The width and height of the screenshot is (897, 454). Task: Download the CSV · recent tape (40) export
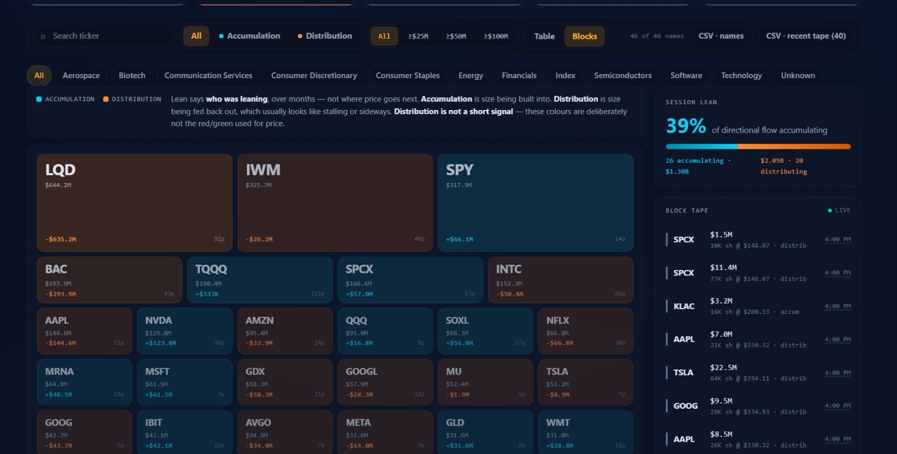806,36
